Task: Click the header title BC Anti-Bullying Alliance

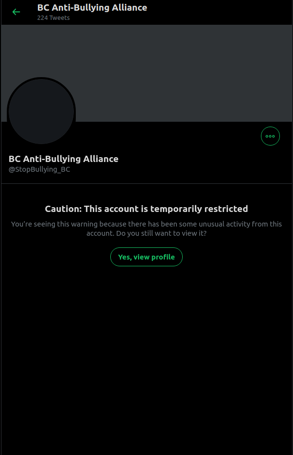Action: [92, 8]
